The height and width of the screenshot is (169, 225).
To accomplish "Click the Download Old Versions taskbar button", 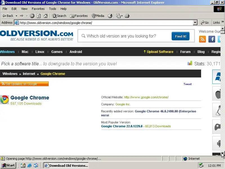I will [66, 165].
